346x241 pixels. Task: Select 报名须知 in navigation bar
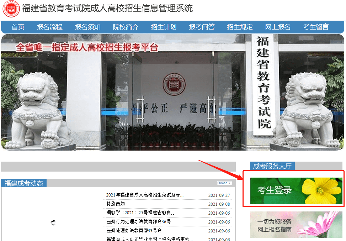[87, 27]
